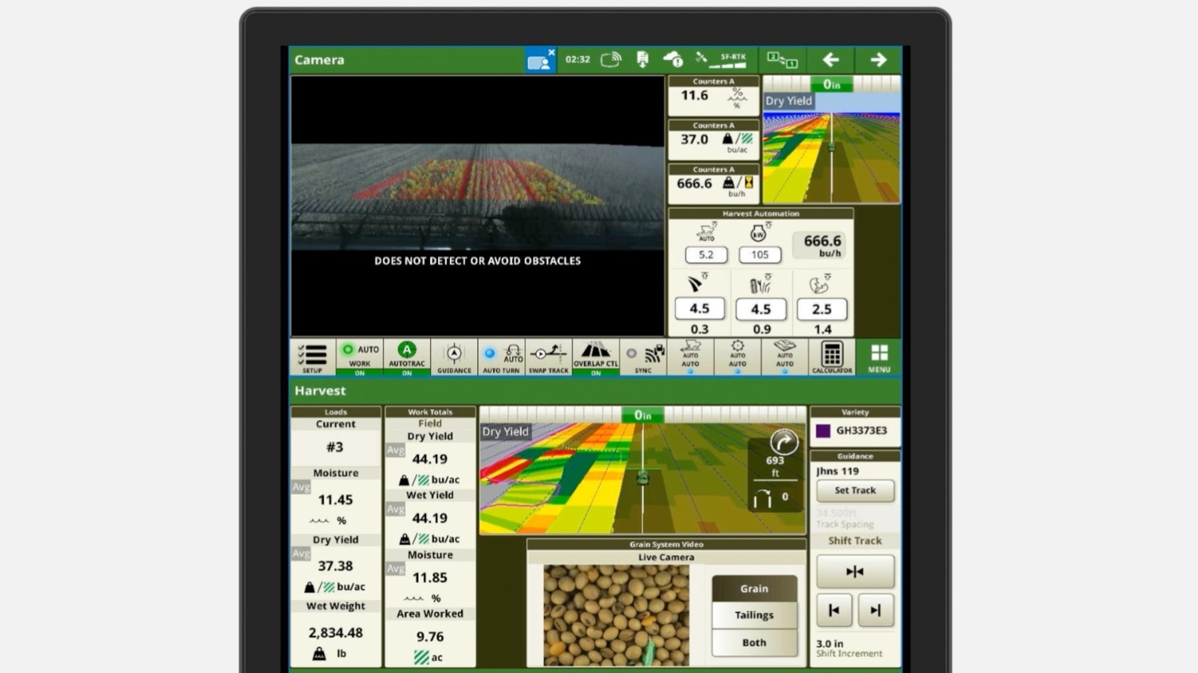Open the Loads moisture 11.45 value

tap(336, 500)
